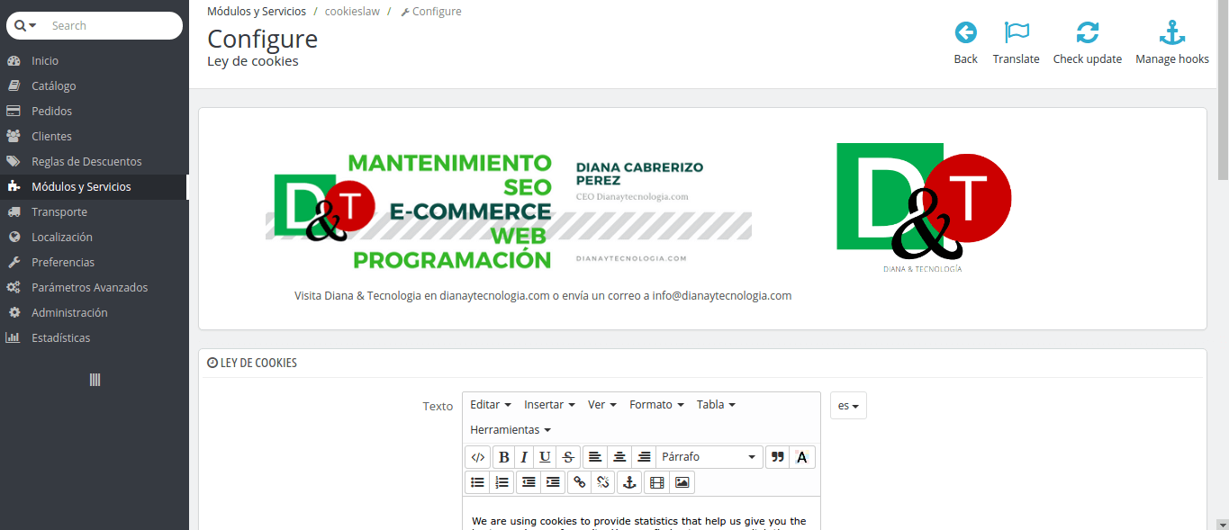Open the Párrafo format dropdown

pos(709,457)
